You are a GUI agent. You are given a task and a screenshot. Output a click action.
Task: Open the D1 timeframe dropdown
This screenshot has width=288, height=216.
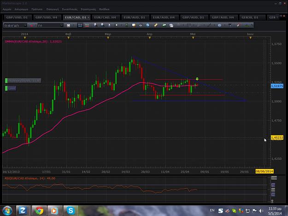62,25
